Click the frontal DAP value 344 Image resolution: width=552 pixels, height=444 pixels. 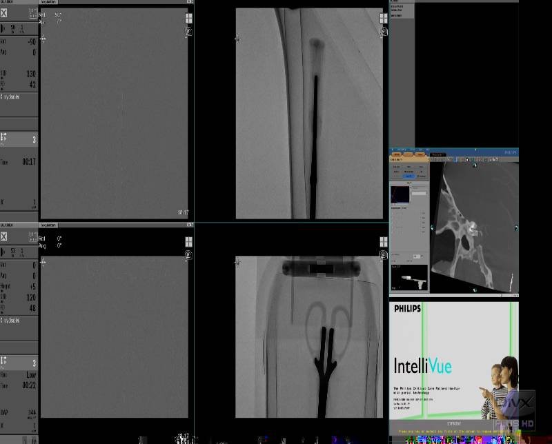point(32,412)
